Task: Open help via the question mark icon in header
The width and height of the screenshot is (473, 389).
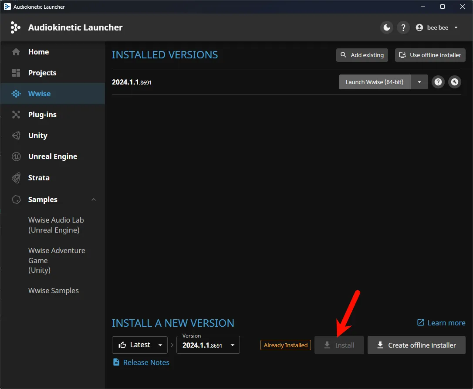Action: pos(403,27)
